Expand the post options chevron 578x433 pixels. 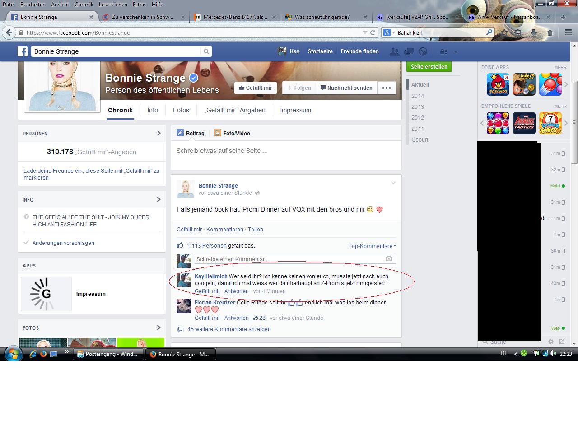393,183
